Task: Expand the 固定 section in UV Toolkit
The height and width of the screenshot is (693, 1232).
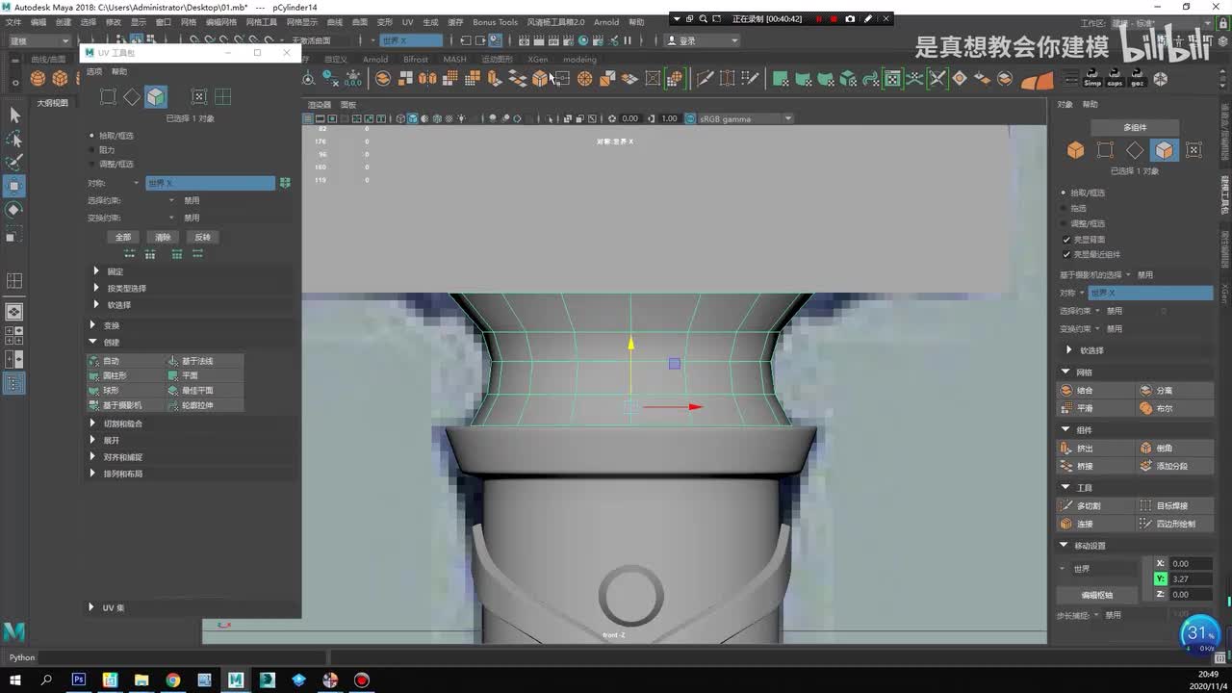Action: pyautogui.click(x=96, y=271)
